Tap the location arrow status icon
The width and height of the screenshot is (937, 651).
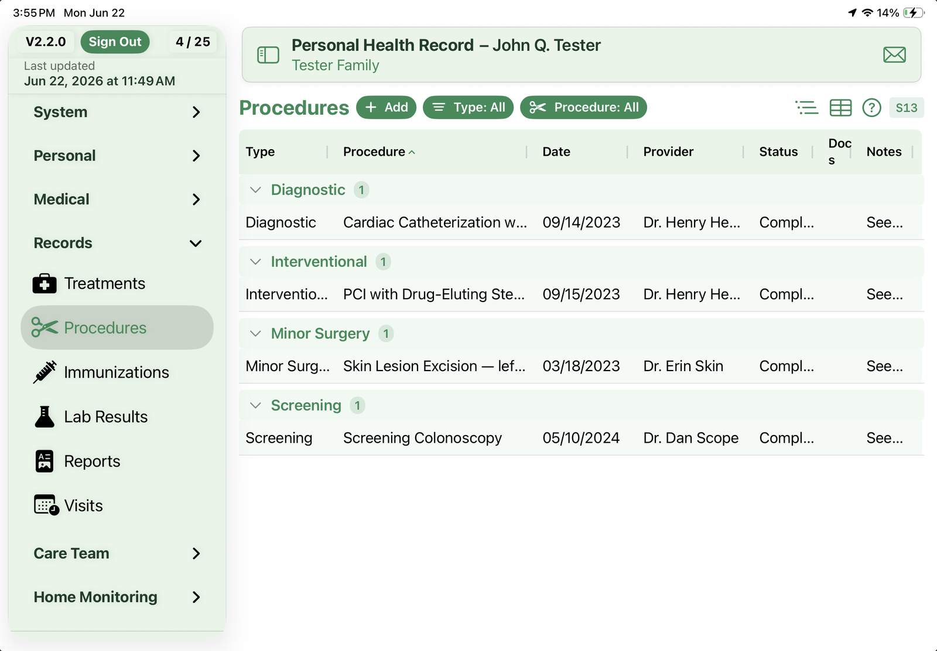852,13
